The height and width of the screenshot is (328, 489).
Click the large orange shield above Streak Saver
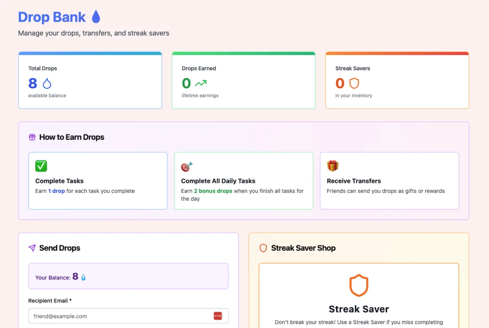[x=359, y=286]
